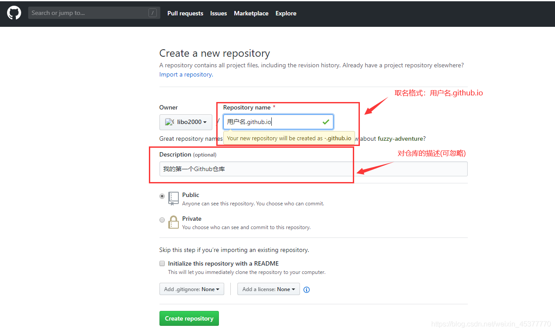Focus the Search or jump to field
The height and width of the screenshot is (332, 555).
94,13
